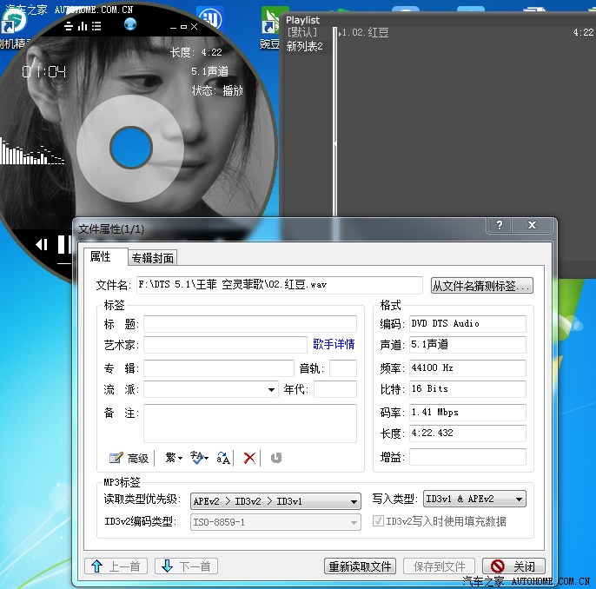Click the help question mark in dialog title
Screen dimensions: 596x589
pyautogui.click(x=500, y=226)
